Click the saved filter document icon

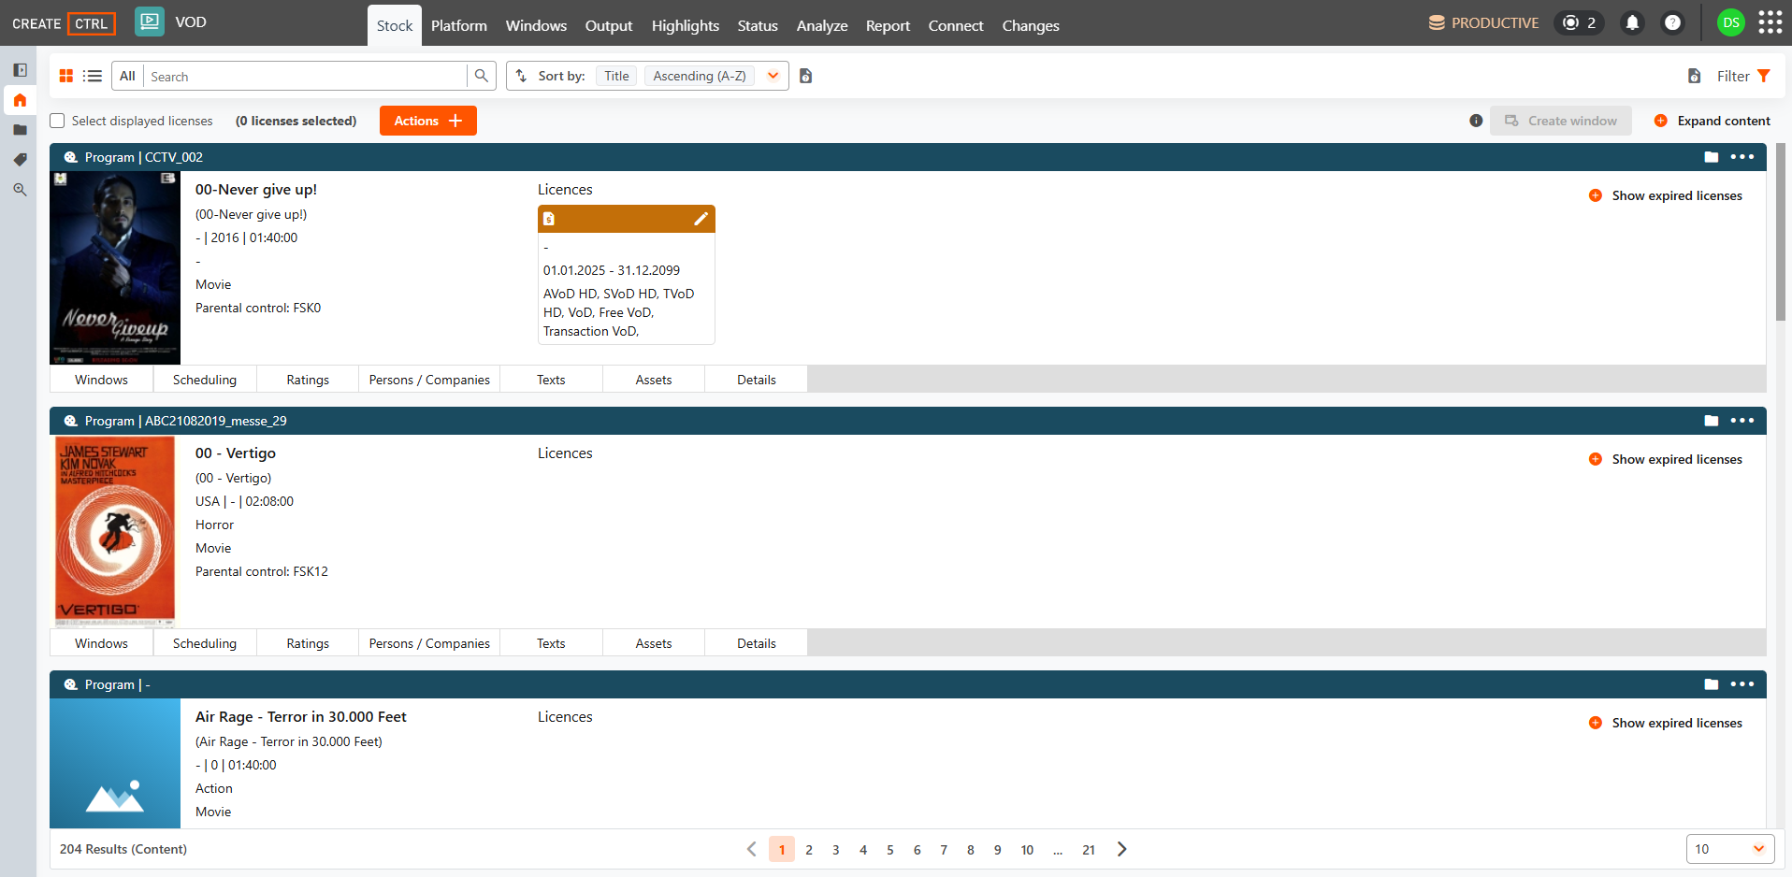pyautogui.click(x=1694, y=76)
